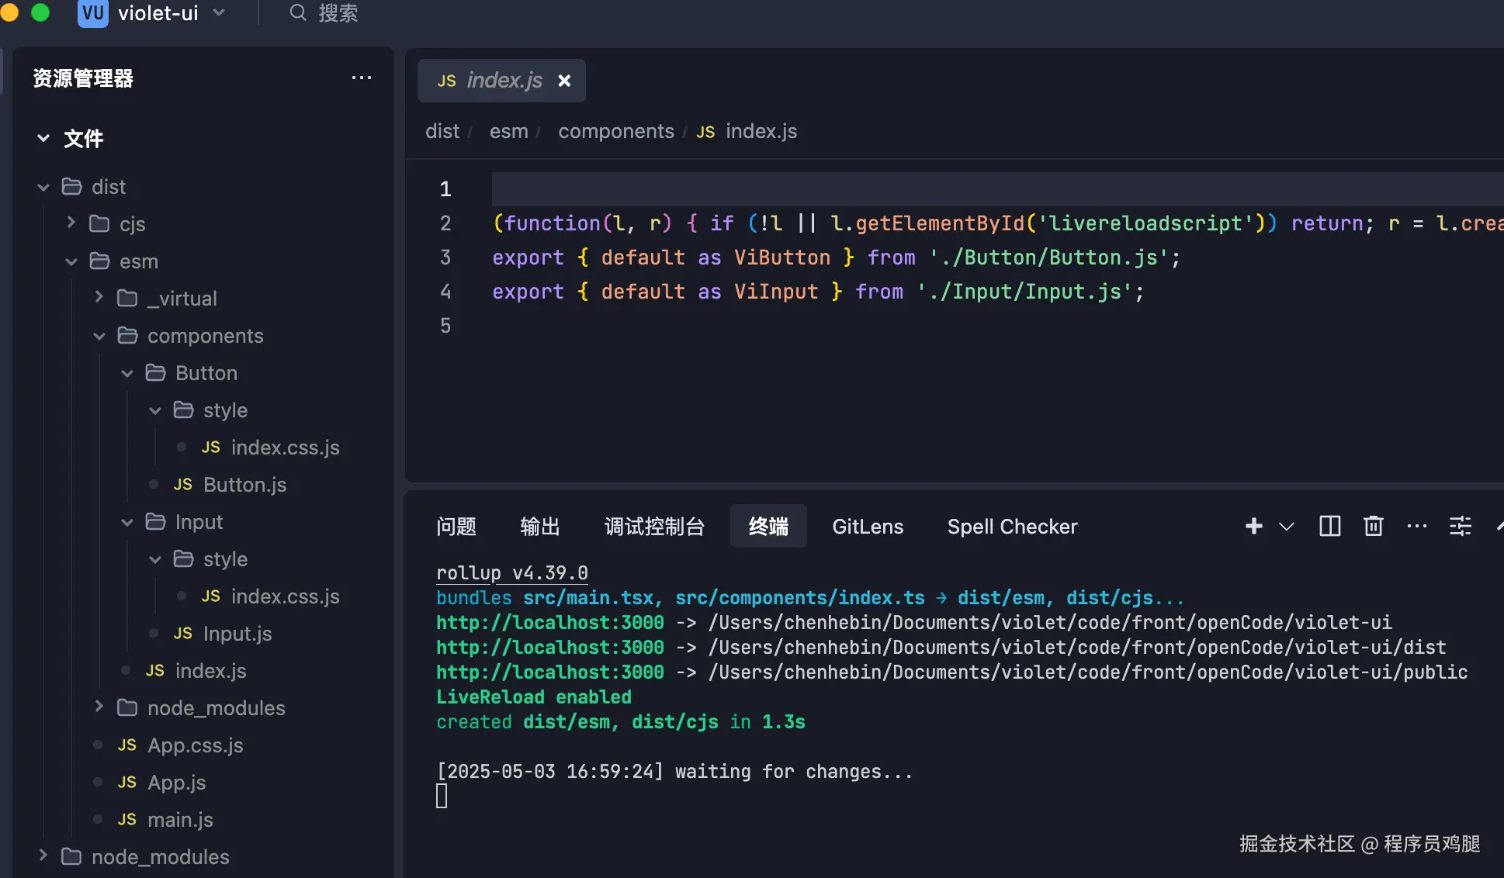This screenshot has height=878, width=1504.
Task: Click components in the breadcrumb path
Action: pyautogui.click(x=615, y=131)
